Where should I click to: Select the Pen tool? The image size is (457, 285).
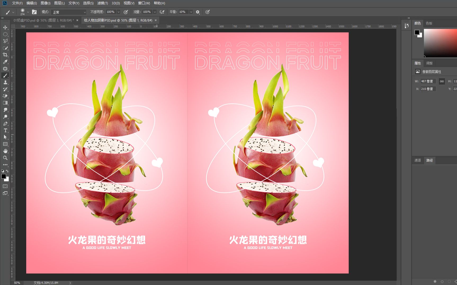pyautogui.click(x=5, y=124)
